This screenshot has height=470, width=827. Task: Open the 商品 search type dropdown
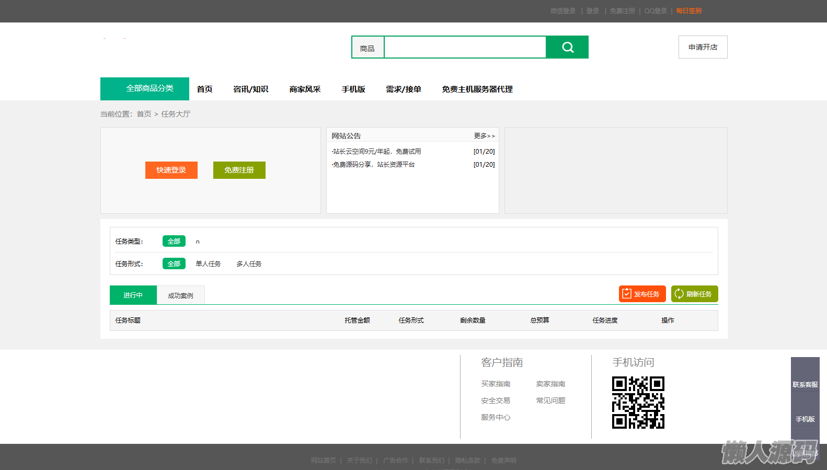(367, 48)
